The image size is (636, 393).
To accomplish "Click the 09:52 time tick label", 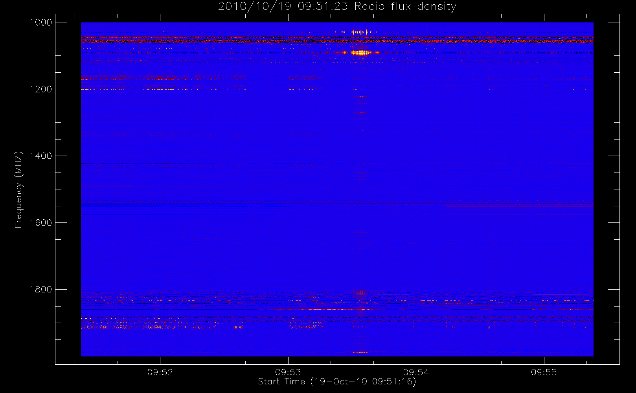I will pos(160,372).
